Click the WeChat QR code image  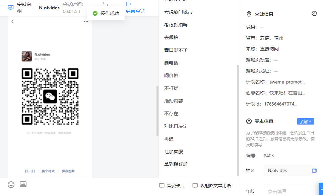click(50, 96)
